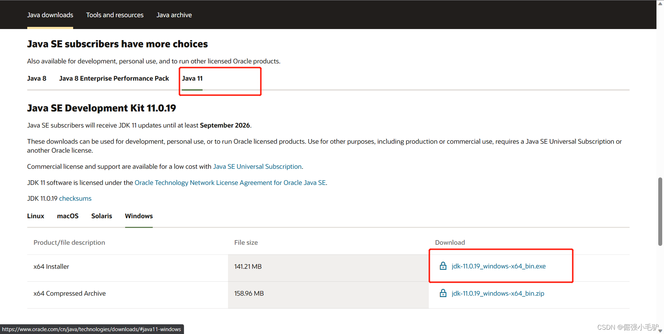Image resolution: width=664 pixels, height=334 pixels.
Task: Click the x64 Compressed Archive description cell
Action: 128,295
